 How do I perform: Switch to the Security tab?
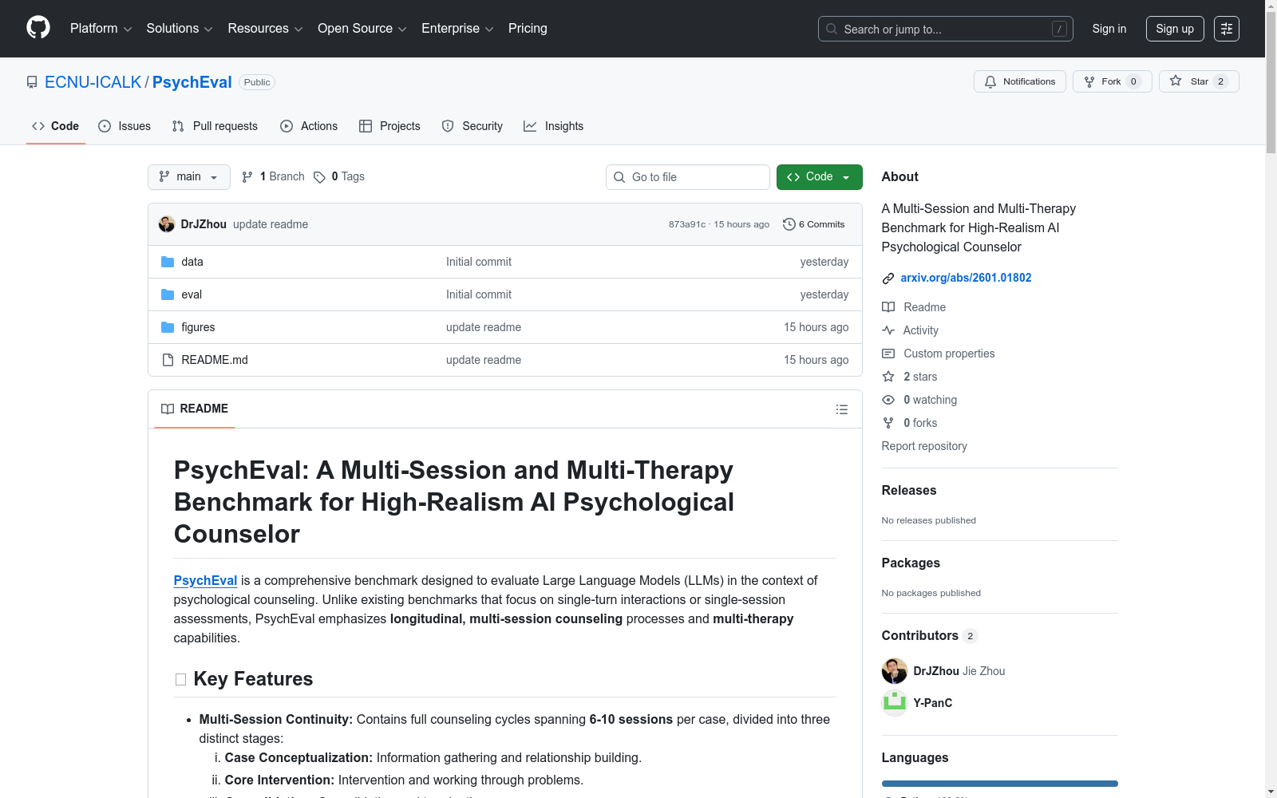[x=472, y=126]
